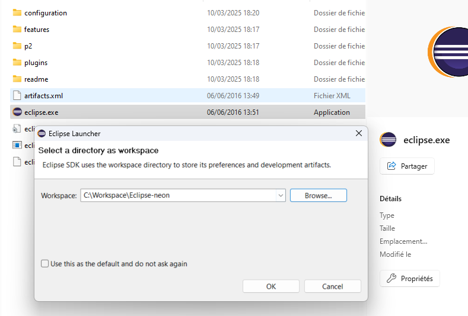Click the 'Taille' detail label
Image resolution: width=468 pixels, height=316 pixels.
[387, 228]
